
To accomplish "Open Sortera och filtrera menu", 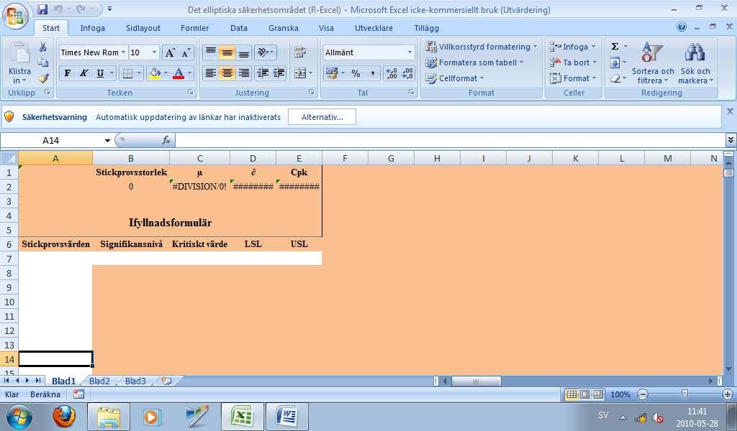I will (653, 63).
